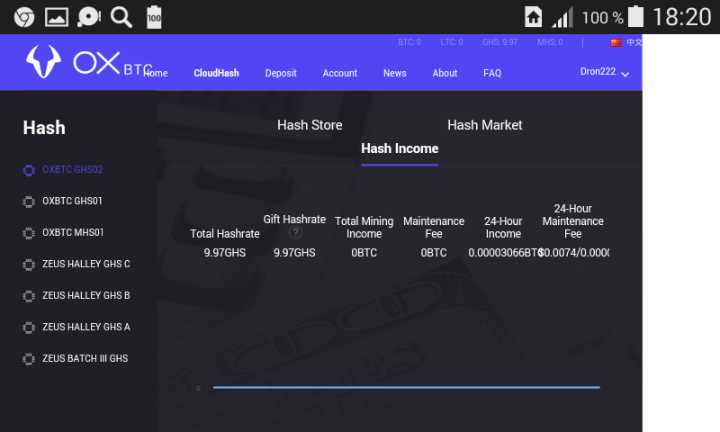Image resolution: width=720 pixels, height=432 pixels.
Task: Open the FAQ page link
Action: (492, 73)
